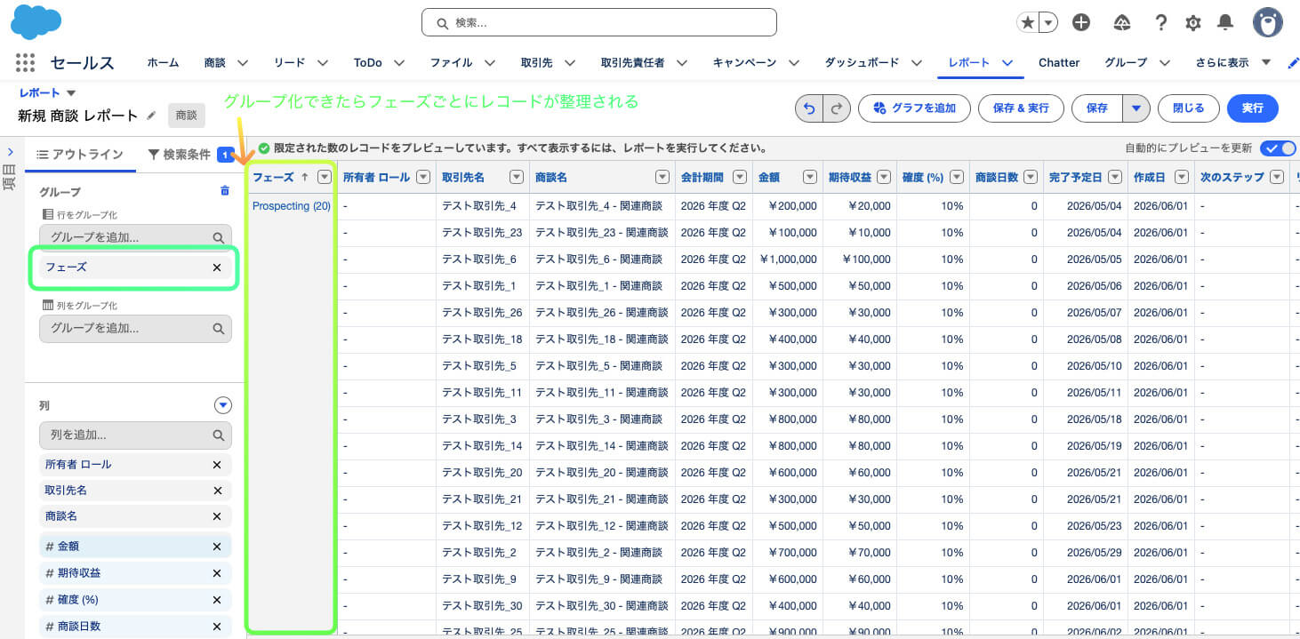Open the 確度 (%) column header menu
This screenshot has height=639, width=1300.
point(956,177)
